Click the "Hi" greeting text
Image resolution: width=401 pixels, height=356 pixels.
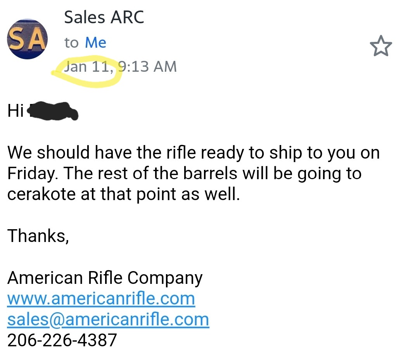pos(16,111)
